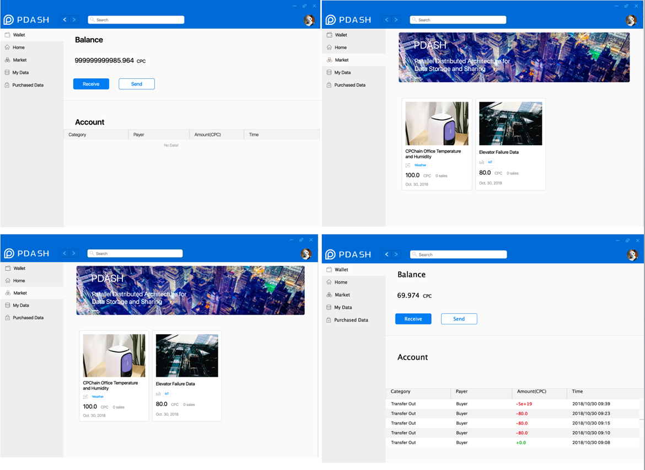Open Wallet in top-left window sidebar
This screenshot has width=645, height=470.
click(x=31, y=35)
